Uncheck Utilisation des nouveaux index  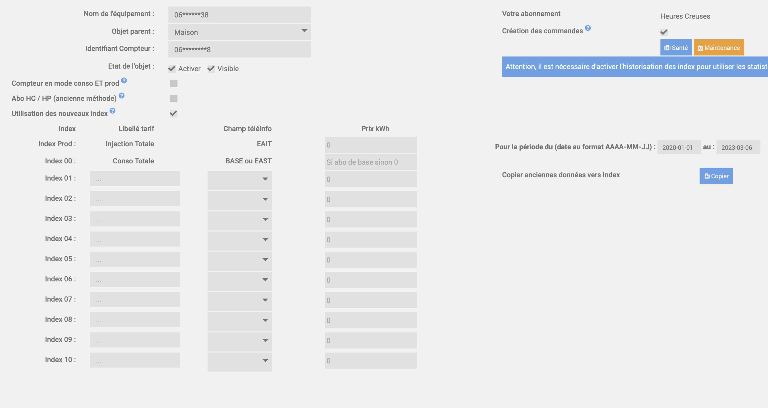coord(173,113)
